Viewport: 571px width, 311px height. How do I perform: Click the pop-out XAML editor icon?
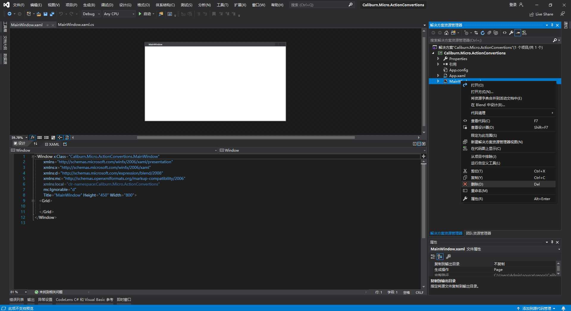click(x=65, y=144)
